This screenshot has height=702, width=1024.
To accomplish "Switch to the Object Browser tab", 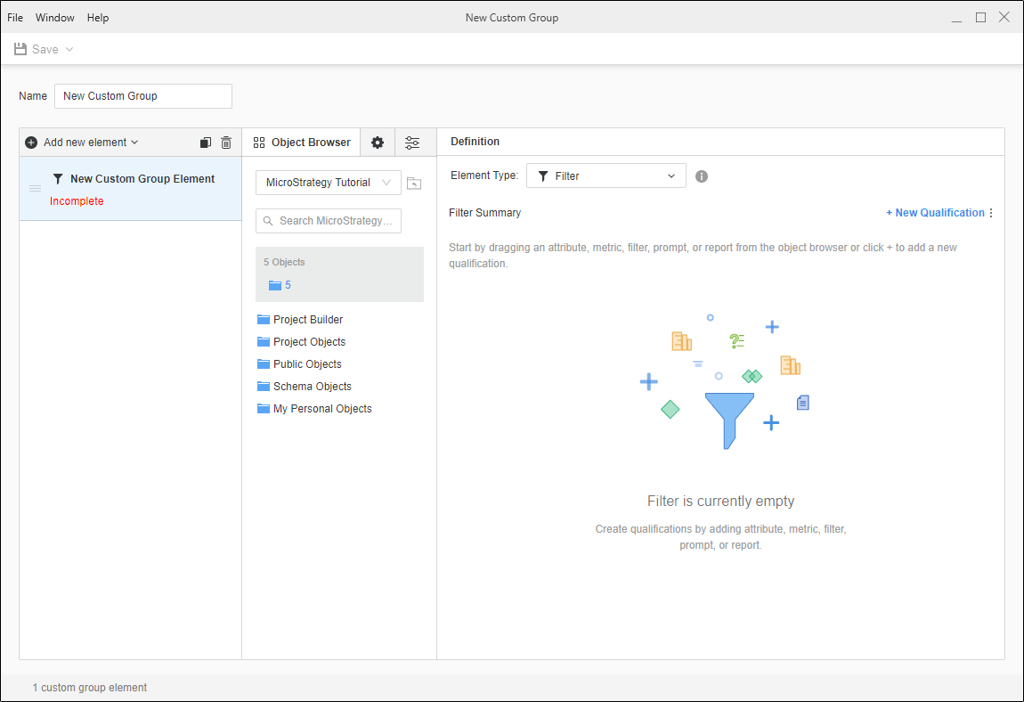I will click(x=302, y=143).
